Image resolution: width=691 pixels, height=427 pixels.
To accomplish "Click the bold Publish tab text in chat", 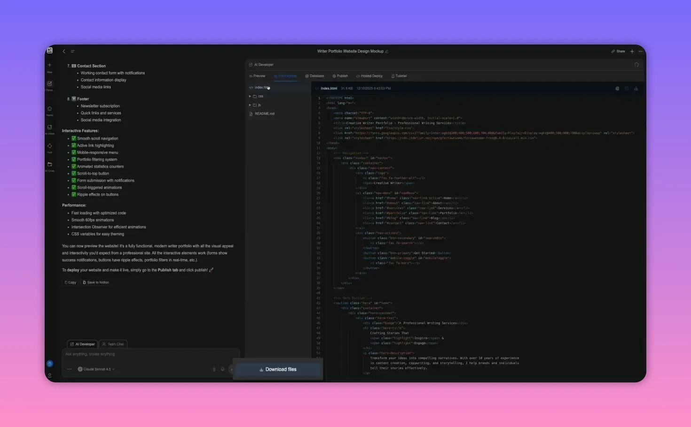I will [x=168, y=270].
